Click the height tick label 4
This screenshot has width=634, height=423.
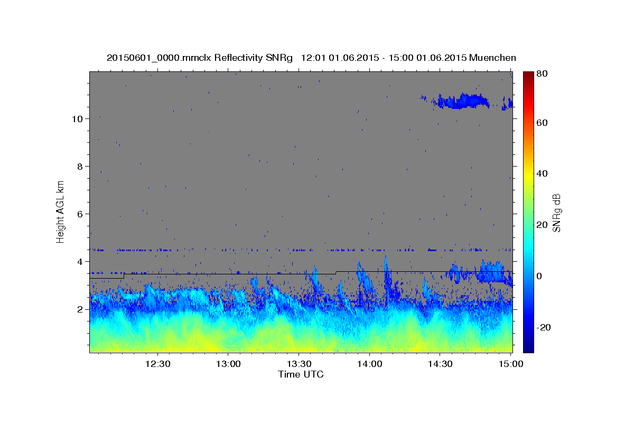click(79, 261)
